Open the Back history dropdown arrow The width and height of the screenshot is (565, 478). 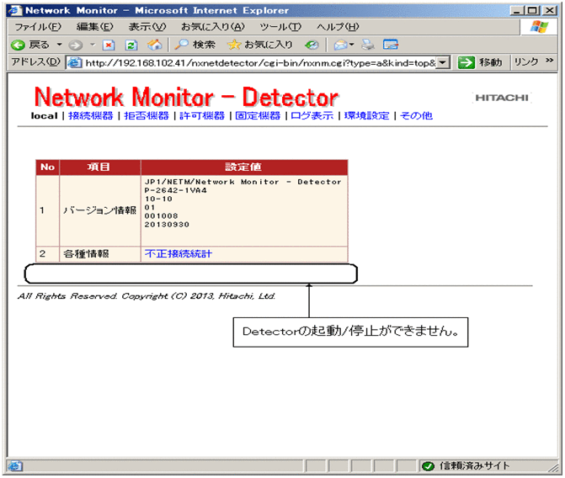(x=59, y=45)
